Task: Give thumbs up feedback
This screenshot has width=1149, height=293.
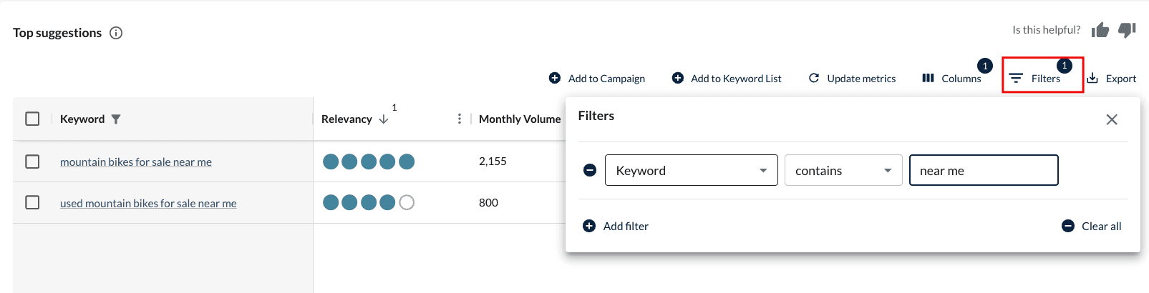Action: point(1100,30)
